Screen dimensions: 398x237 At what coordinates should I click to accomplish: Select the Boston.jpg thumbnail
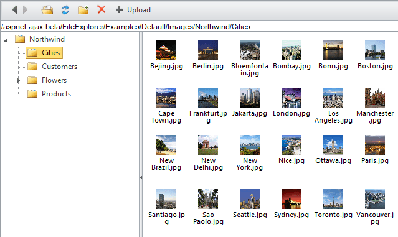[375, 50]
